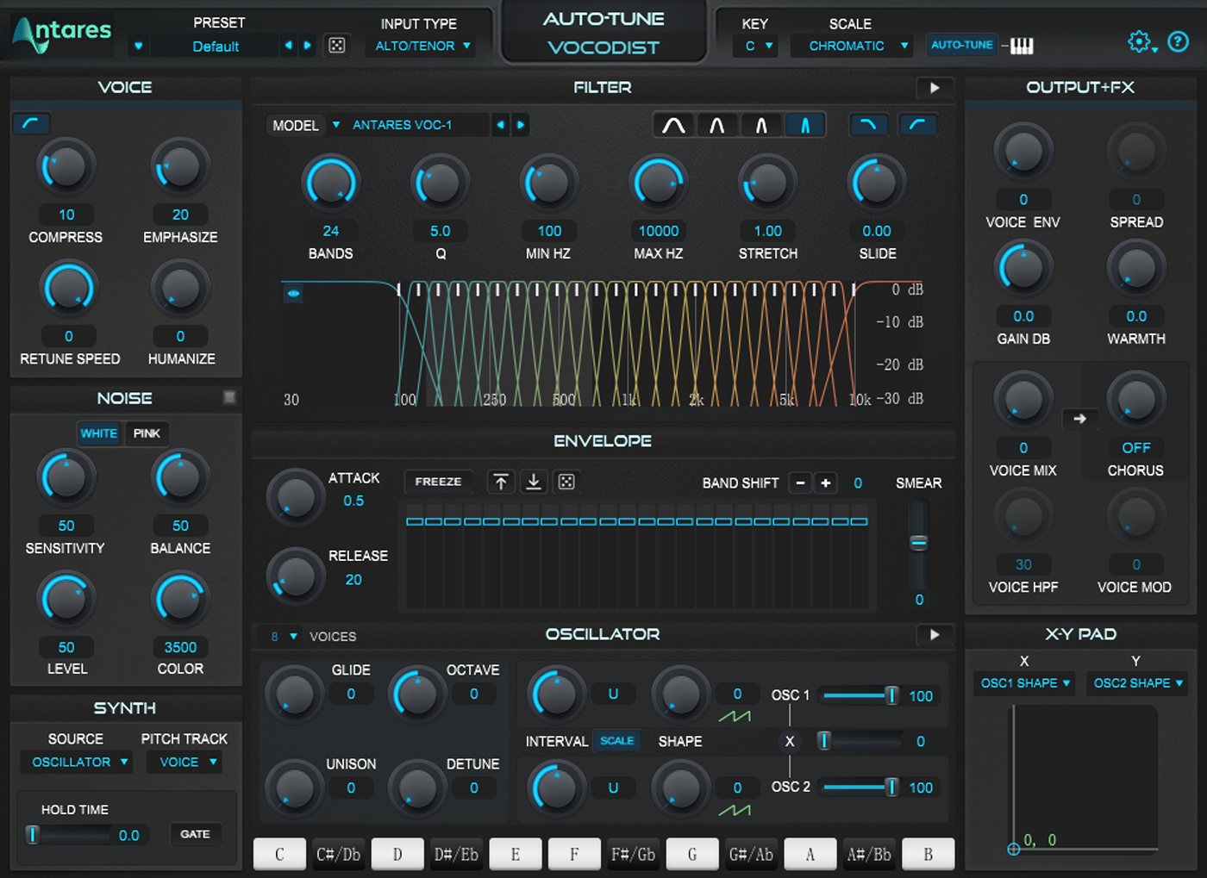Adjust the OSC 1 level slider
This screenshot has width=1207, height=878.
[x=891, y=695]
